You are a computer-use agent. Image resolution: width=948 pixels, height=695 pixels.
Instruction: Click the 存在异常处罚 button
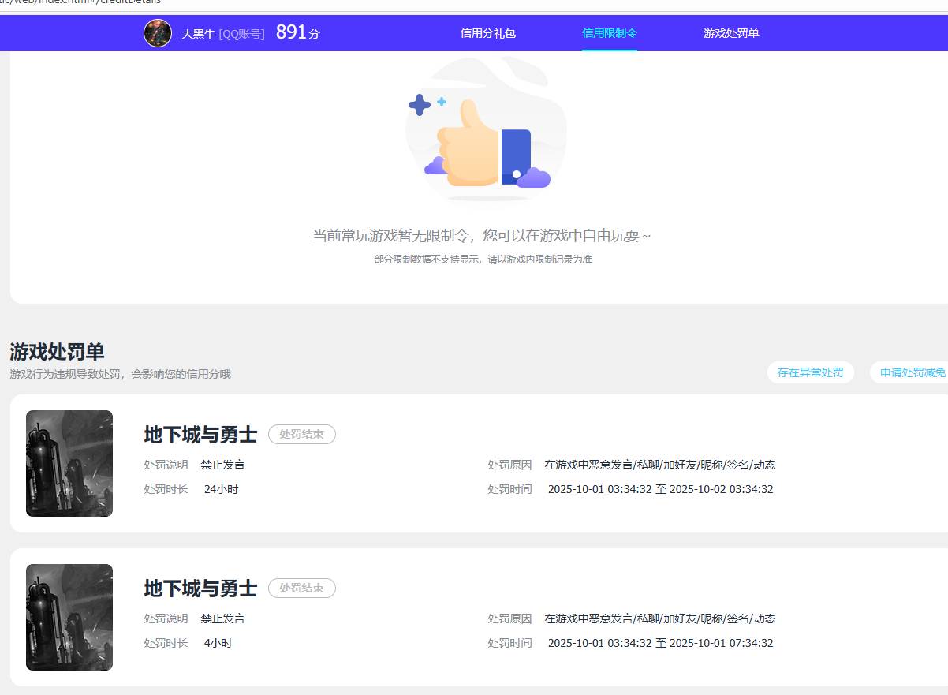pyautogui.click(x=811, y=372)
